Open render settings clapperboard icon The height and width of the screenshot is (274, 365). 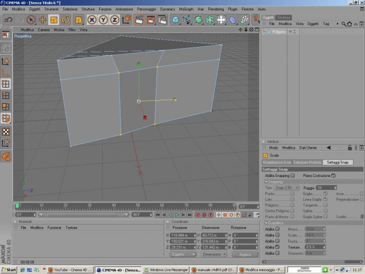coord(162,20)
